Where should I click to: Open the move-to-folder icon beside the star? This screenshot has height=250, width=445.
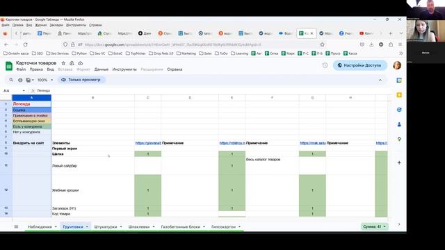click(72, 63)
